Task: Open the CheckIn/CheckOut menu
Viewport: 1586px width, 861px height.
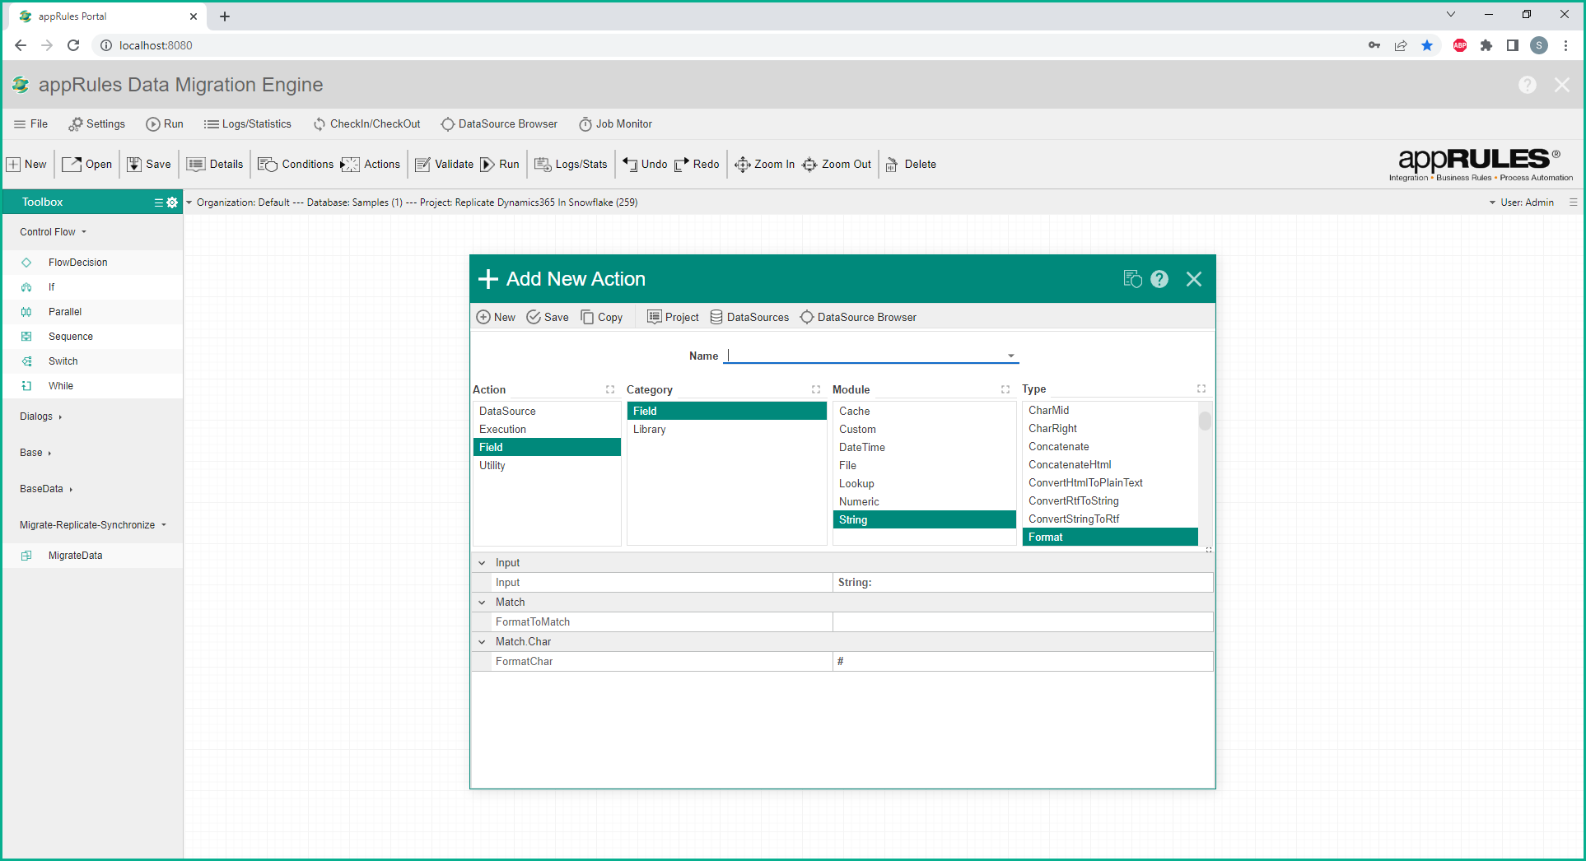Action: pyautogui.click(x=366, y=124)
